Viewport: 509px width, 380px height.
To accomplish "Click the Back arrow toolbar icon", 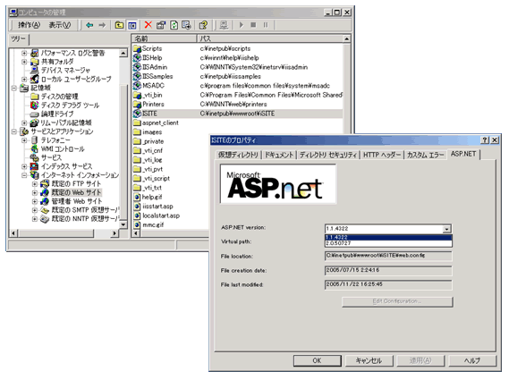I will (x=89, y=25).
